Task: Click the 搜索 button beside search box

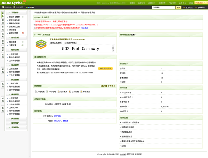Action: (x=179, y=8)
